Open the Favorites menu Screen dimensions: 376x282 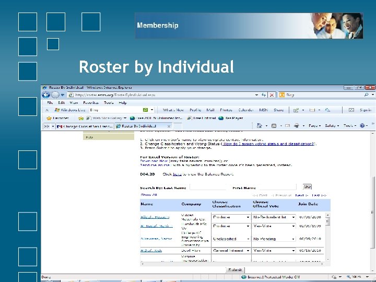[91, 103]
